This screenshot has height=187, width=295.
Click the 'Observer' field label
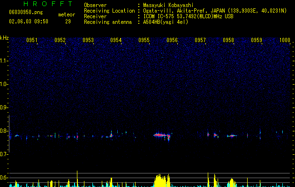95,5
